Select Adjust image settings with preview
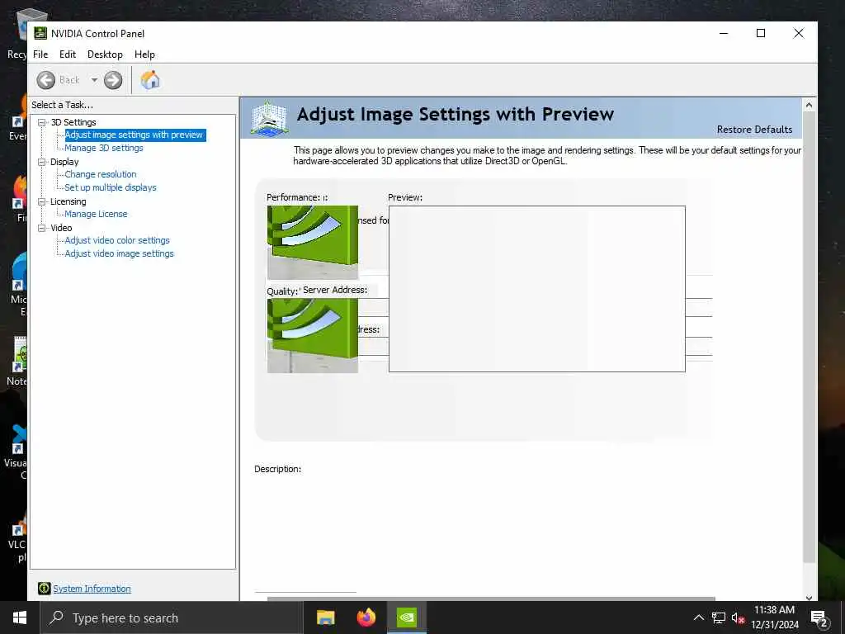 (135, 135)
